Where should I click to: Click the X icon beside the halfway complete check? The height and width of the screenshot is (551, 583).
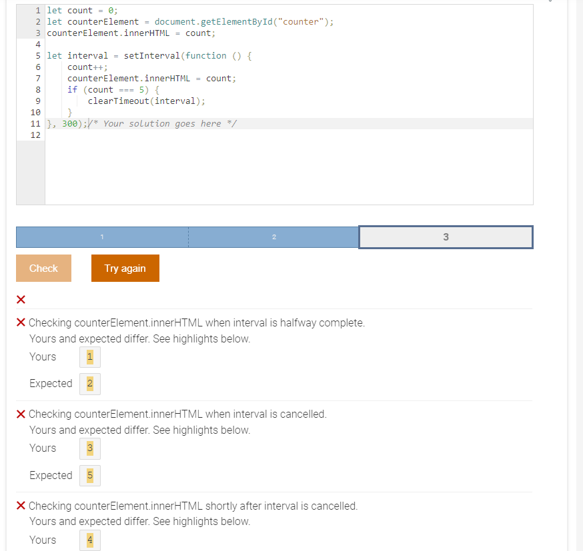click(x=21, y=322)
